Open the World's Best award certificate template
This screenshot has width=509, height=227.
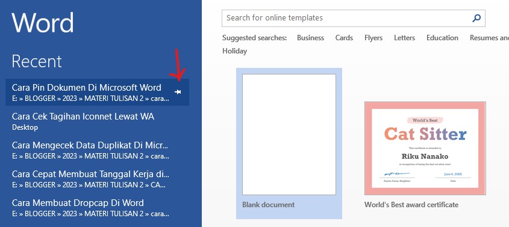[x=425, y=155]
